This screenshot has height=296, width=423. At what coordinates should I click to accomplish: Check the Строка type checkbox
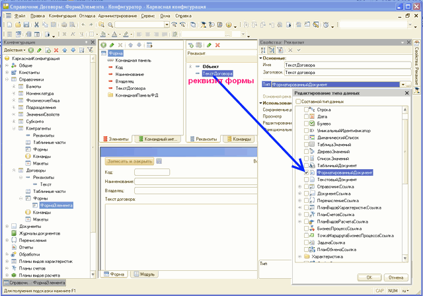pyautogui.click(x=306, y=110)
